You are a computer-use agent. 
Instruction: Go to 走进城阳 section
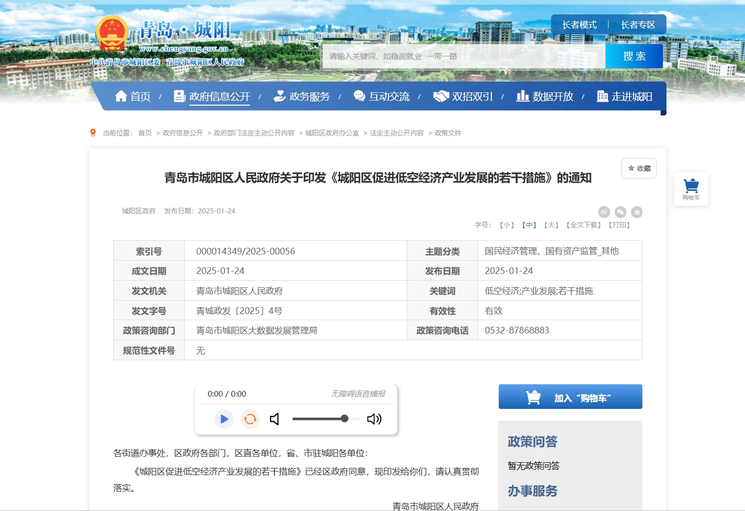pyautogui.click(x=625, y=96)
